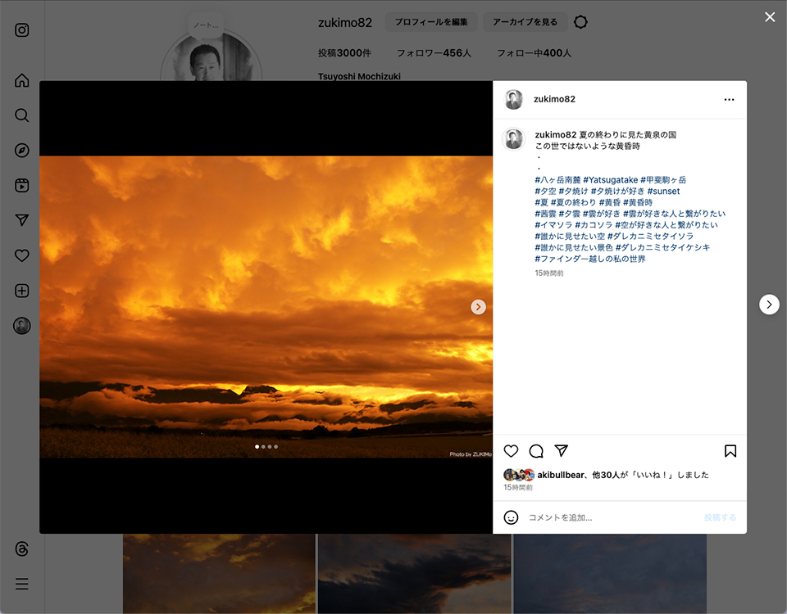Image resolution: width=787 pixels, height=614 pixels.
Task: Save post with bookmark icon
Action: click(730, 451)
